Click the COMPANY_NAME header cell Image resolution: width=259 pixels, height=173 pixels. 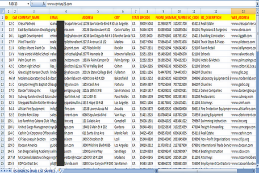(33, 17)
